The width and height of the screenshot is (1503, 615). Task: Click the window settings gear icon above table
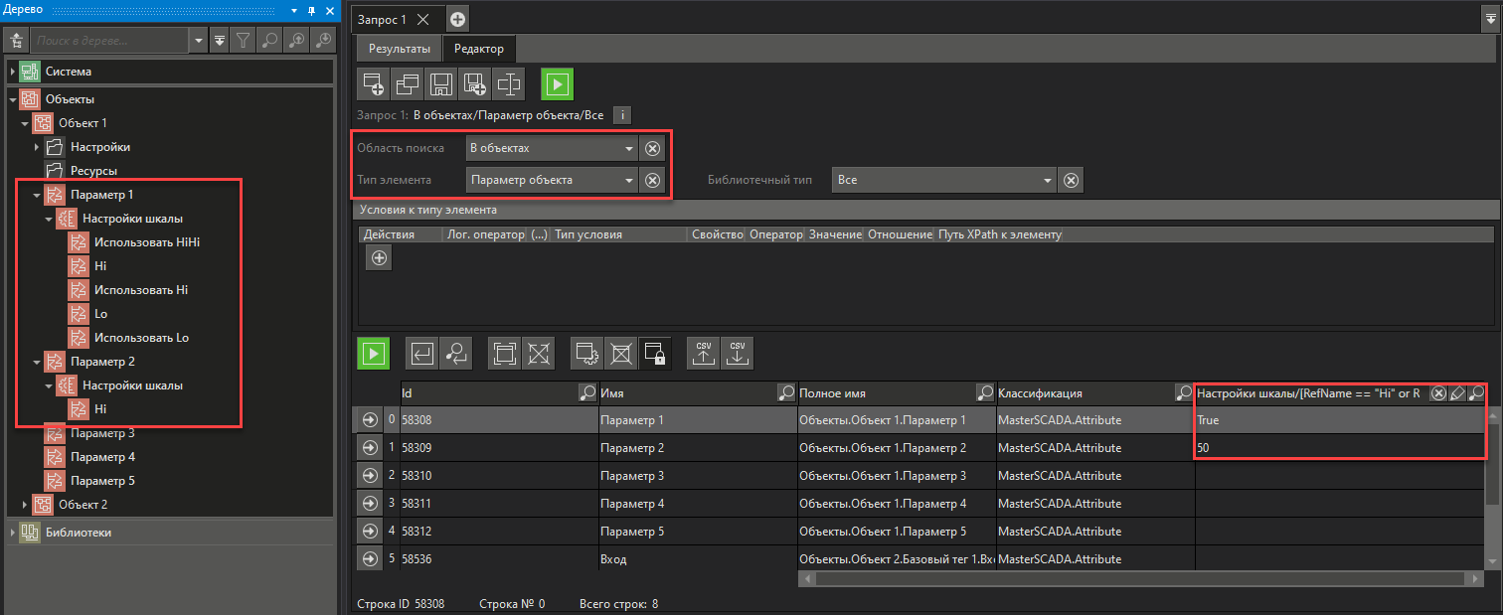point(587,353)
